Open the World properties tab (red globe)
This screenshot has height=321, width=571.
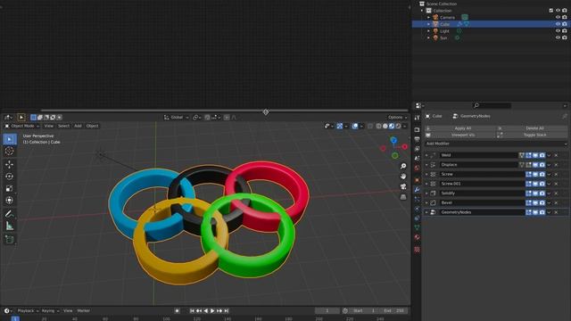tap(417, 168)
